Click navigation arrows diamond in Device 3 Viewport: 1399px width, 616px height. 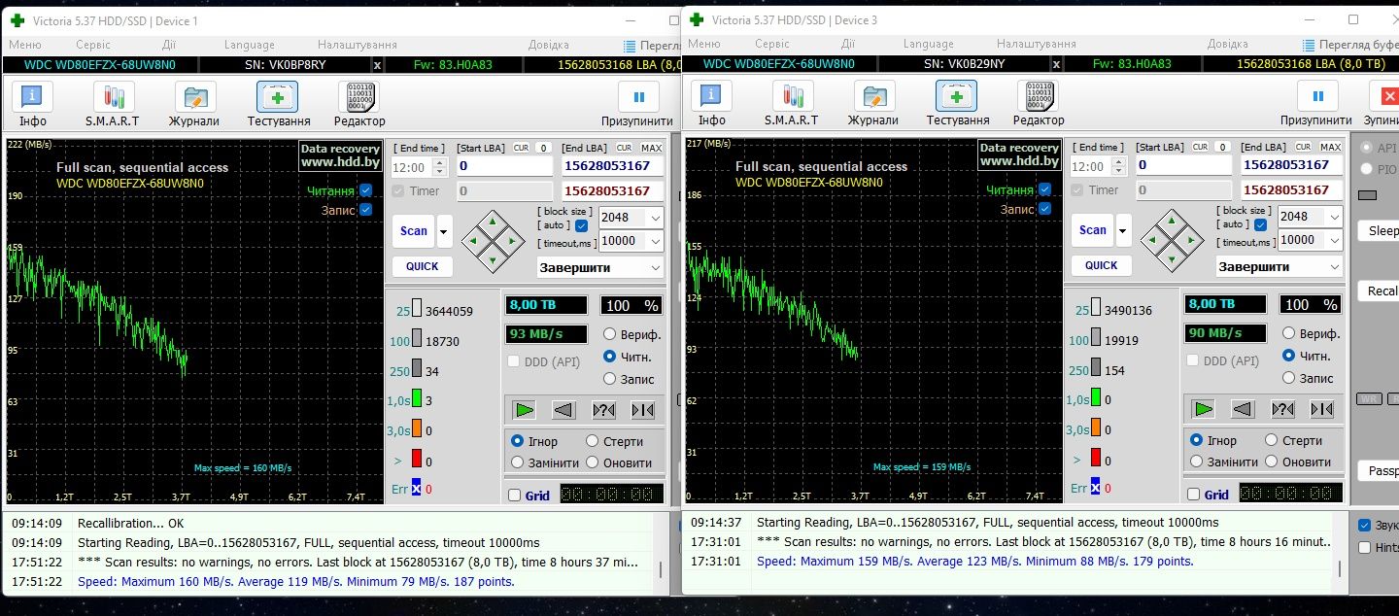point(1172,239)
